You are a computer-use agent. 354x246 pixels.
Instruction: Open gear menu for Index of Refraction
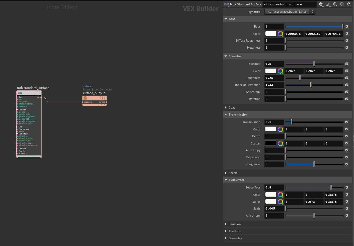pos(347,85)
